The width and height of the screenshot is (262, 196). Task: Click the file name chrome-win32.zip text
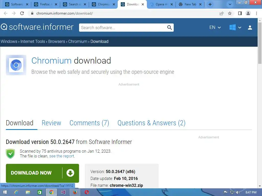pos(126,185)
